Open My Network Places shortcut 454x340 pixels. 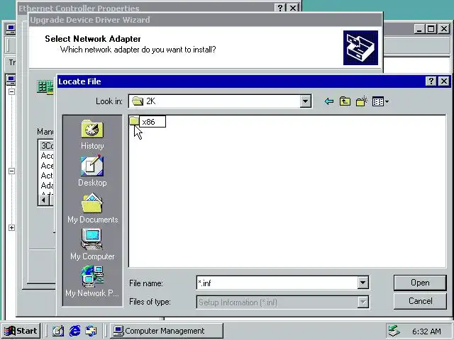pyautogui.click(x=92, y=281)
